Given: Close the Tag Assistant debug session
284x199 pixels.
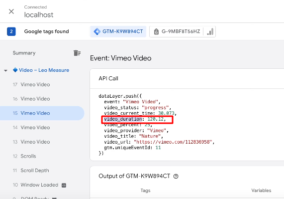Looking at the screenshot, I should click(x=11, y=11).
